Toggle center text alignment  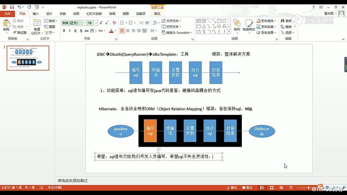128,31
